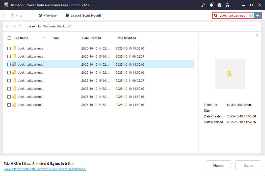
Task: Click the Filter funnel button
Action: 17,15
